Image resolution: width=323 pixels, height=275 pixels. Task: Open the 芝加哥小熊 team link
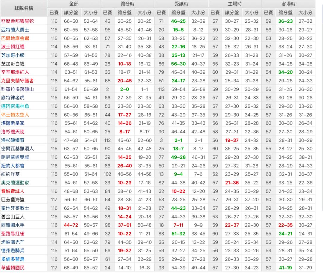point(13,55)
